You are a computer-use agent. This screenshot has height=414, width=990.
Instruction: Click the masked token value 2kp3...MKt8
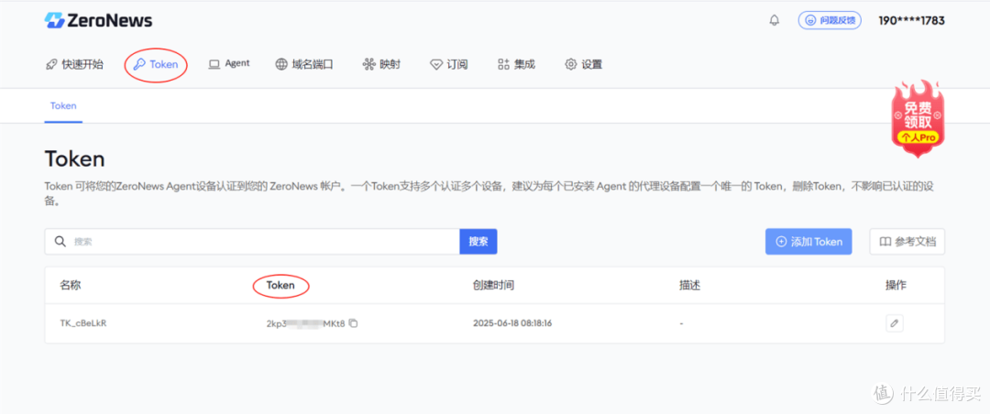point(305,323)
